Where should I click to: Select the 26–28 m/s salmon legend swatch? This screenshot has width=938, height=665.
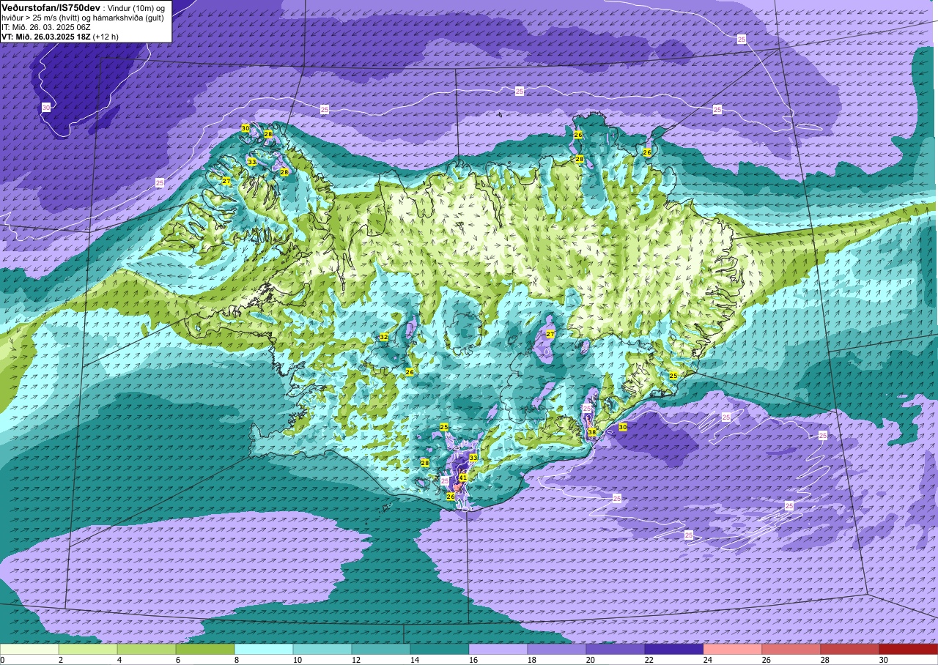791,649
